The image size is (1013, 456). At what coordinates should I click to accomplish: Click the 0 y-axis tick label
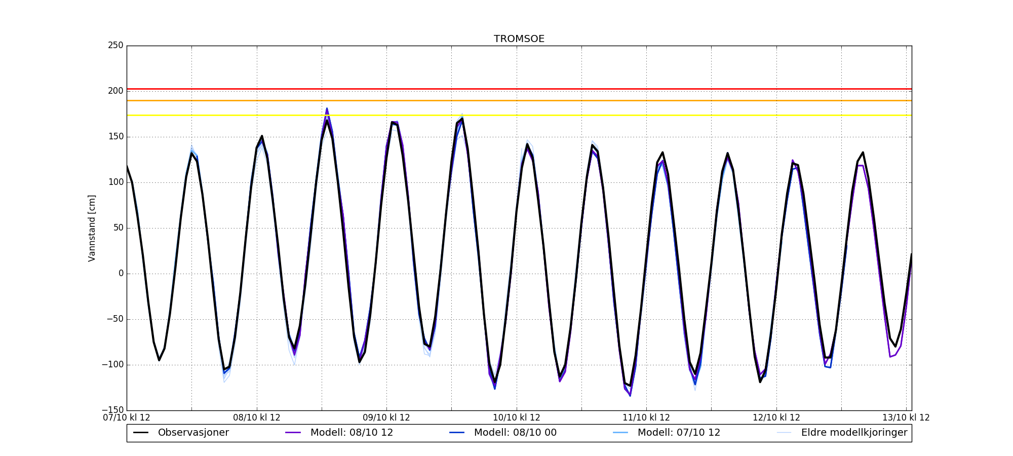pyautogui.click(x=121, y=274)
